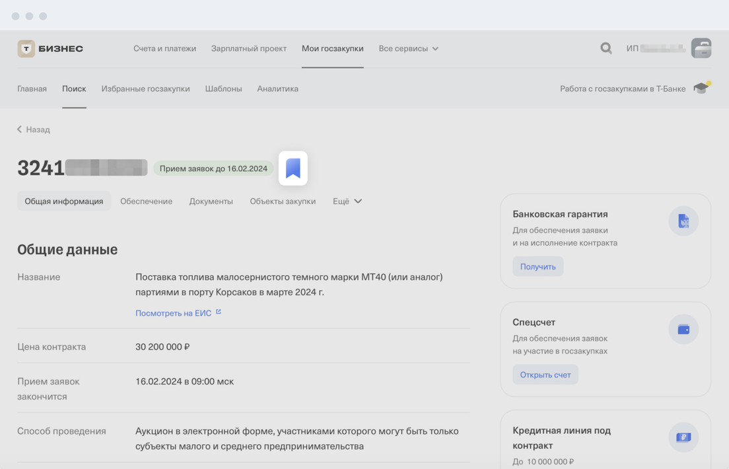Click the contract price 30 200 000 ₽
Viewport: 729px width, 469px height.
[162, 347]
